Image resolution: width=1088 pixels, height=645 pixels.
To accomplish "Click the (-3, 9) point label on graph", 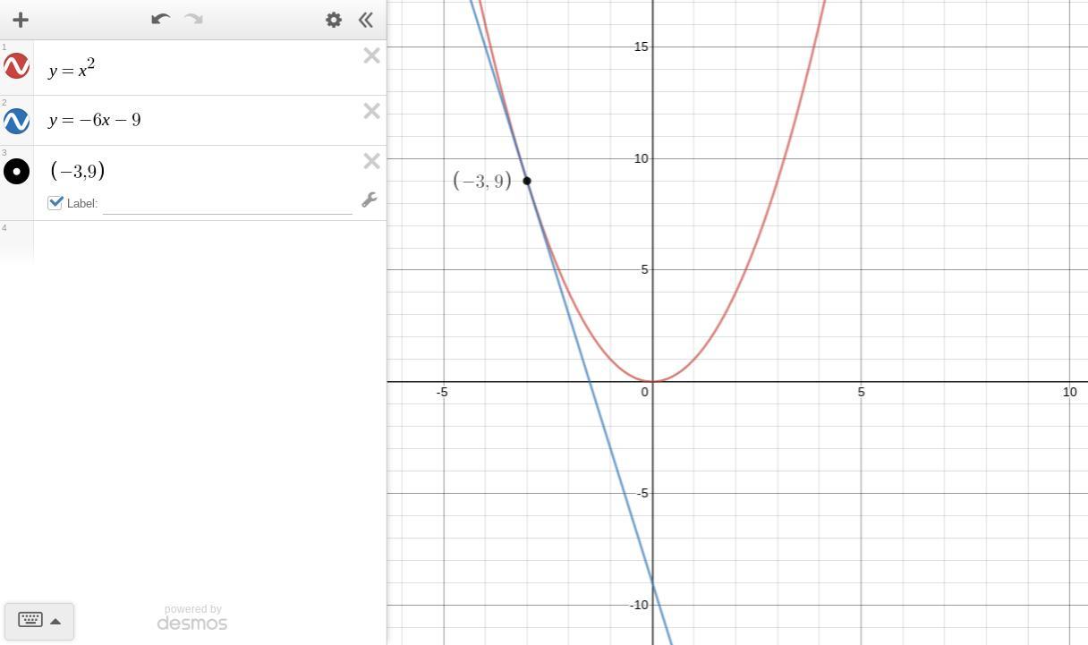I will coord(482,181).
